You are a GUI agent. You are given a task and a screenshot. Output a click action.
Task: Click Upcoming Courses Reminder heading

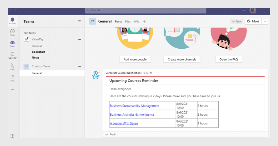[x=134, y=81]
